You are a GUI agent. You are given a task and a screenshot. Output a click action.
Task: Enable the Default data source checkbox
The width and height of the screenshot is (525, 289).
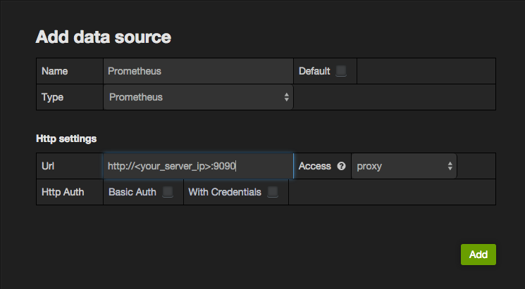coord(341,71)
